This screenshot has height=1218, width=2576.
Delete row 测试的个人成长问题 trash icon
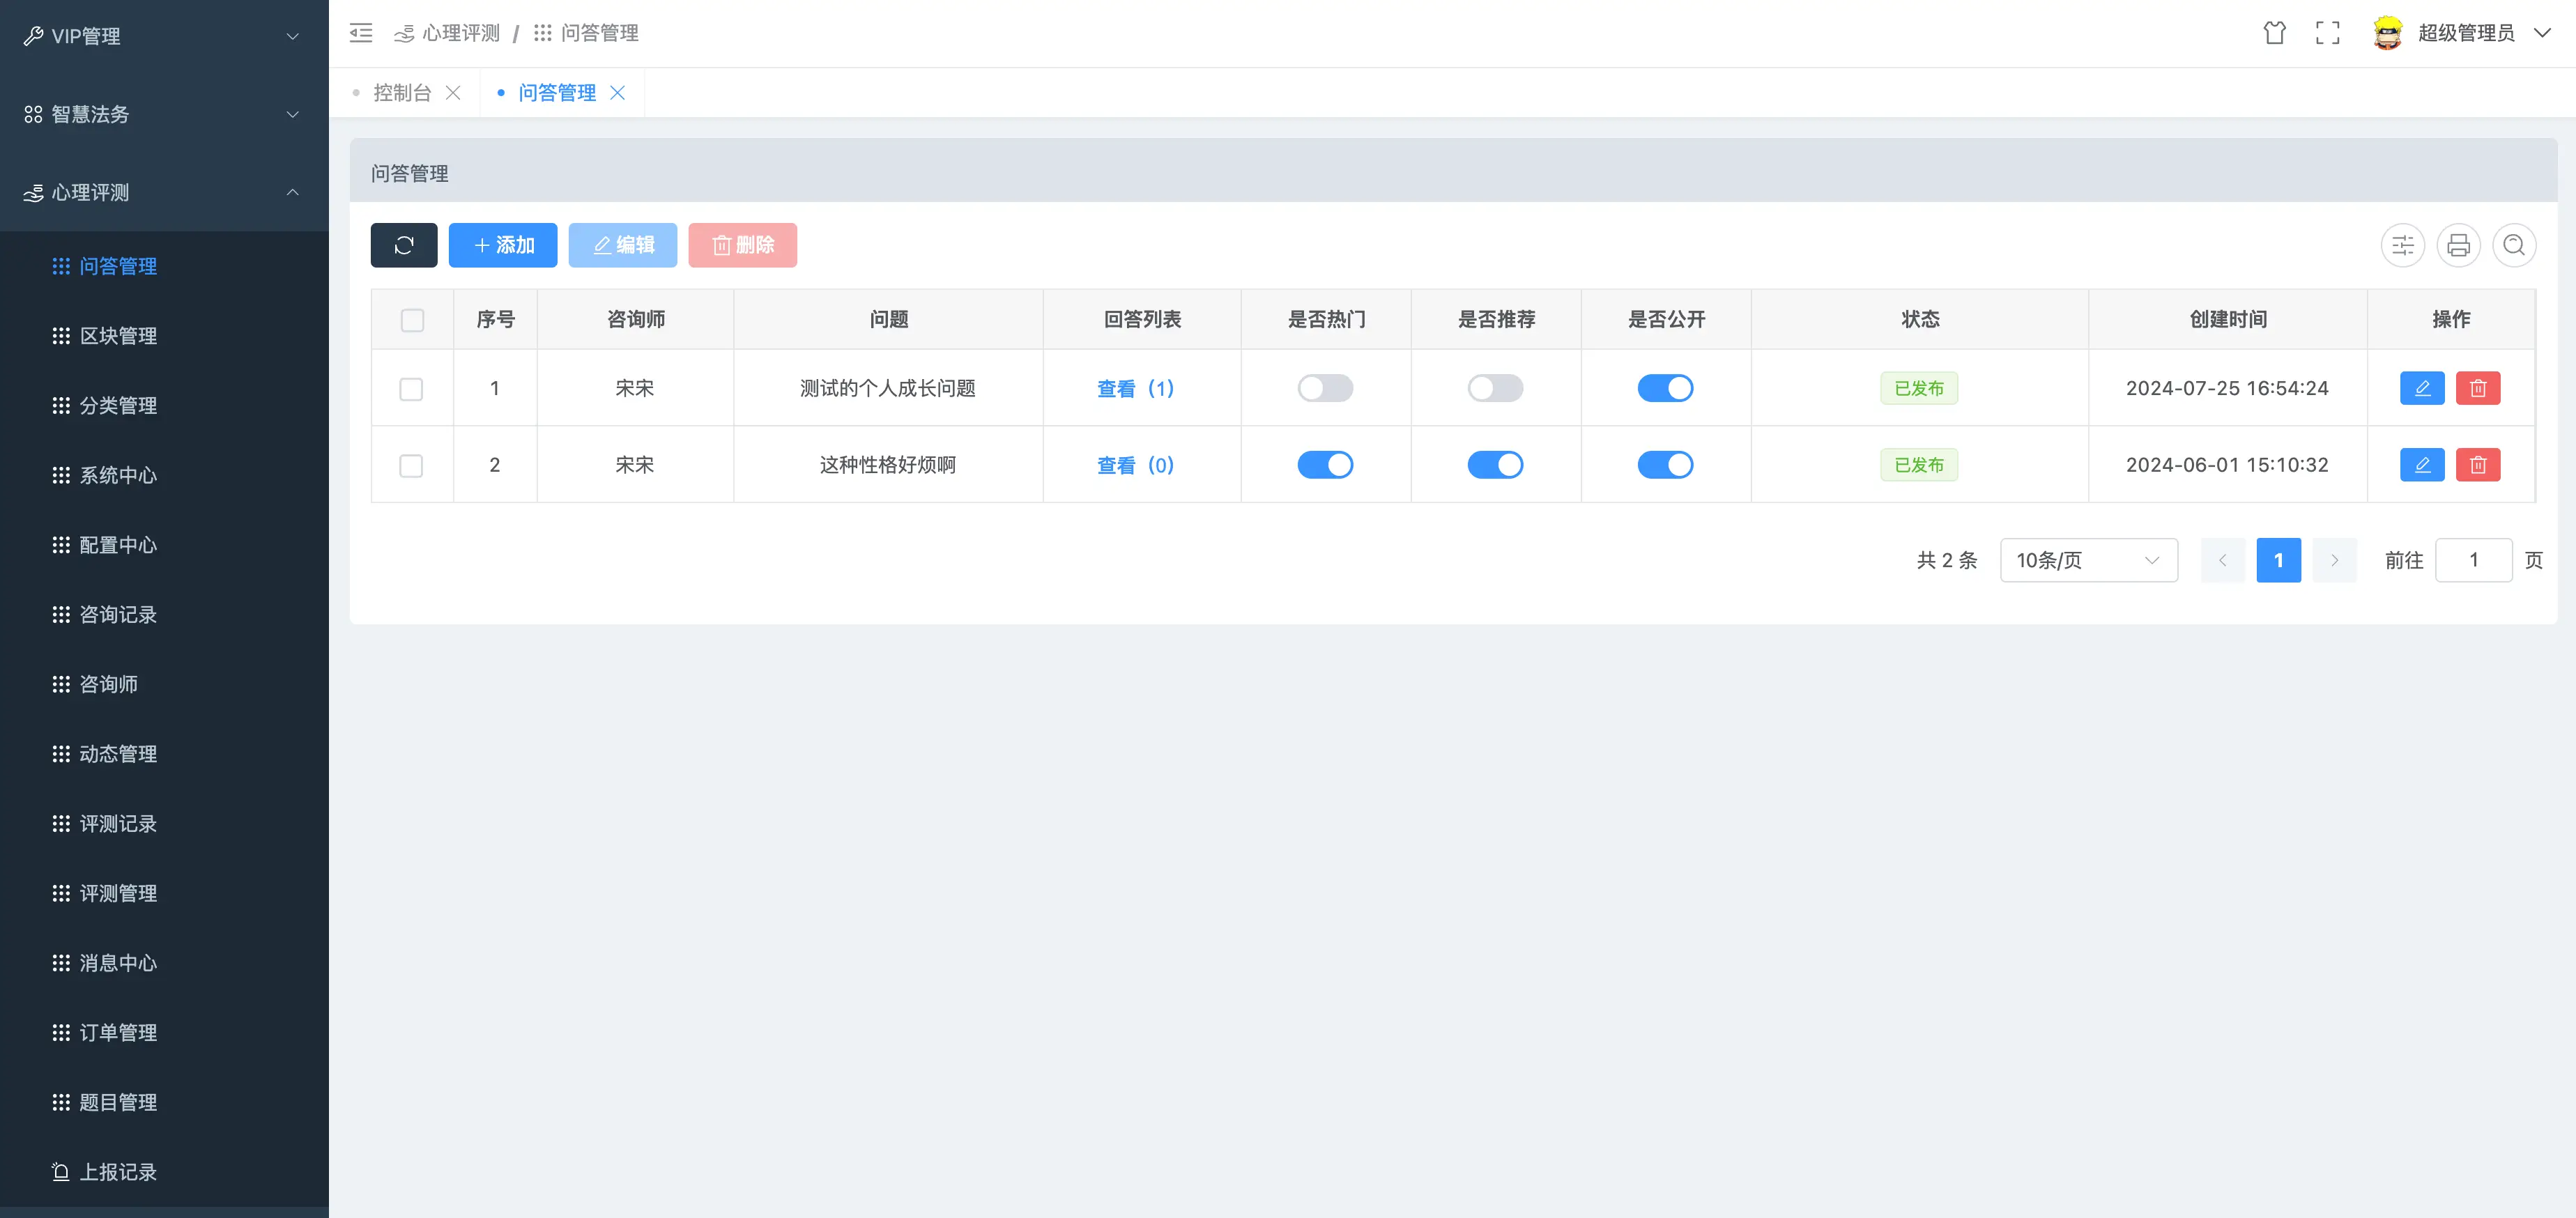click(2478, 388)
